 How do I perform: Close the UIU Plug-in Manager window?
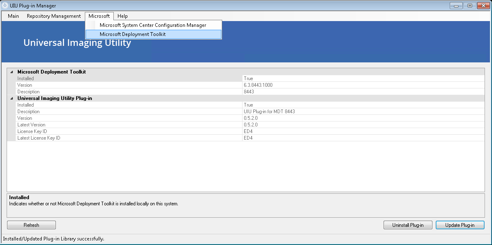tap(483, 6)
